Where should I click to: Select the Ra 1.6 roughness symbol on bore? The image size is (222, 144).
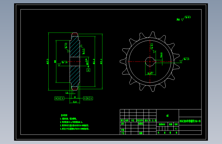tap(62, 63)
